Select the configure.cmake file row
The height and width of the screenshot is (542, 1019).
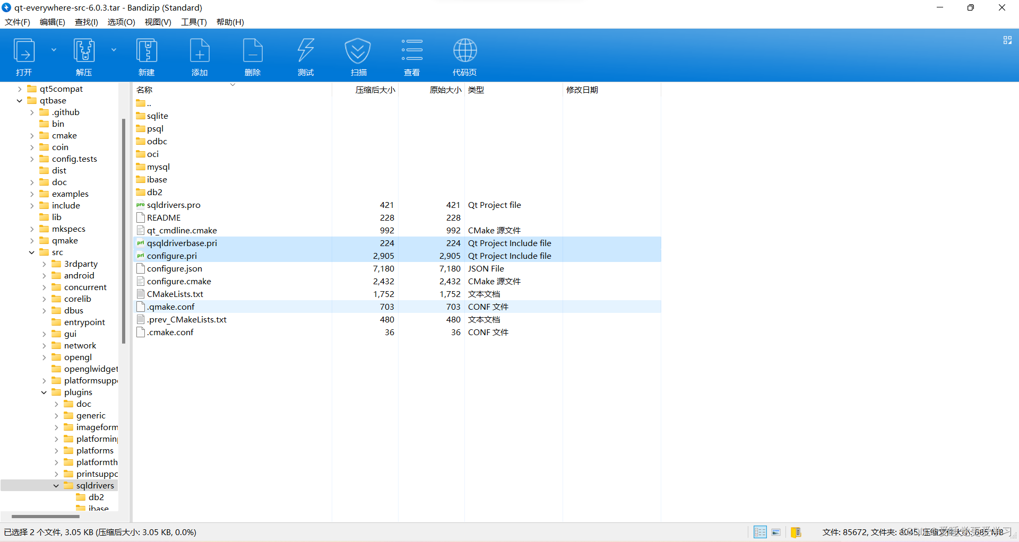[398, 281]
